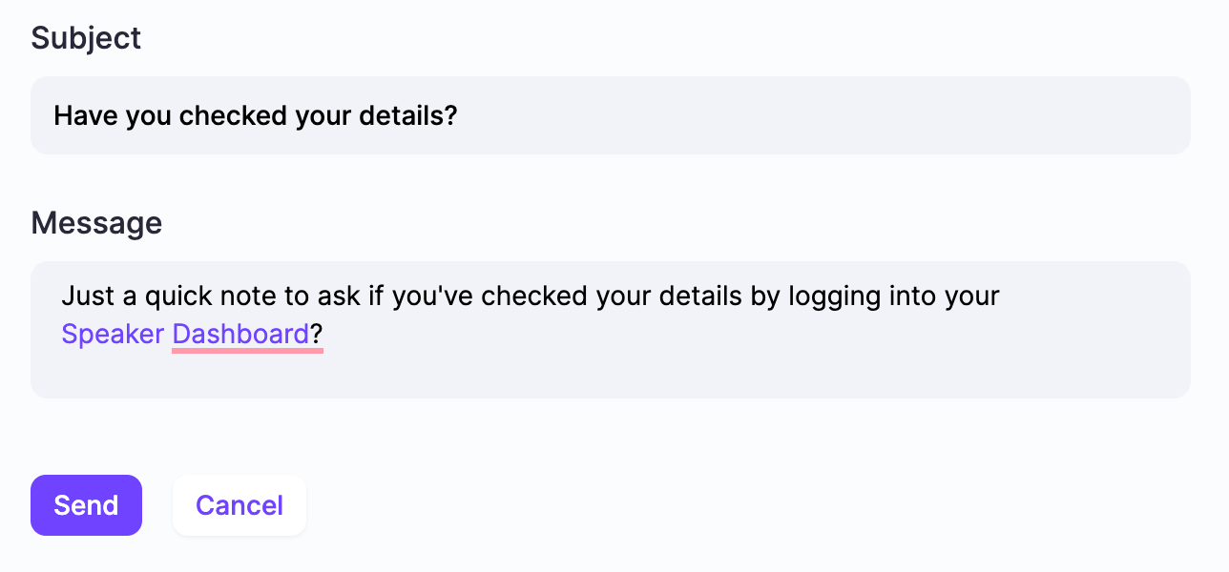Open the Speaker Dashboard link

point(185,335)
